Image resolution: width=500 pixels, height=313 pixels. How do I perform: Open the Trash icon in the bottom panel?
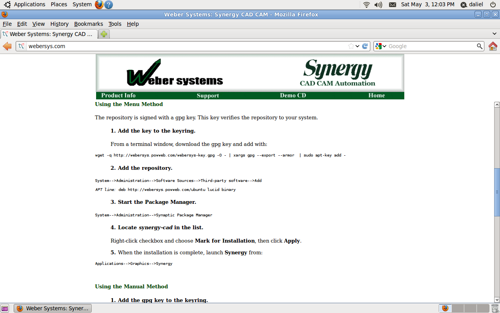click(x=495, y=308)
